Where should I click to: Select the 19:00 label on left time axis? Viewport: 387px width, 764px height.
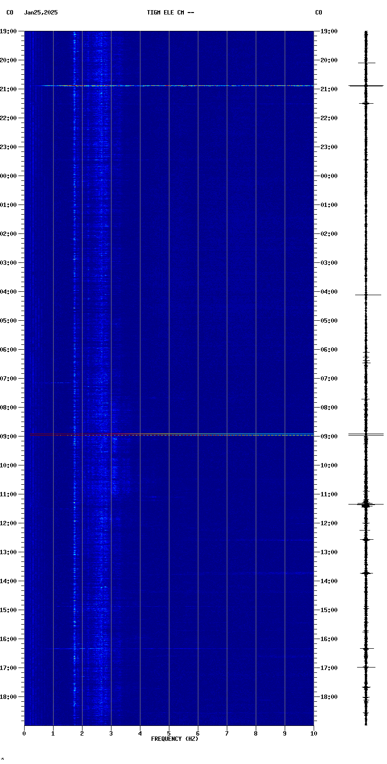(x=8, y=31)
